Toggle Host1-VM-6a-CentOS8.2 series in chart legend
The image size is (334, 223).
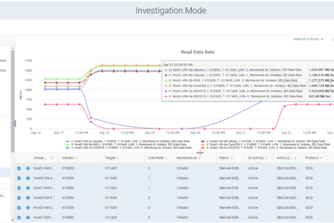pos(265,145)
